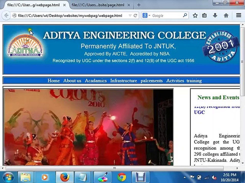
Task: Click the horizontal scrollbar left arrow
Action: click(2, 168)
